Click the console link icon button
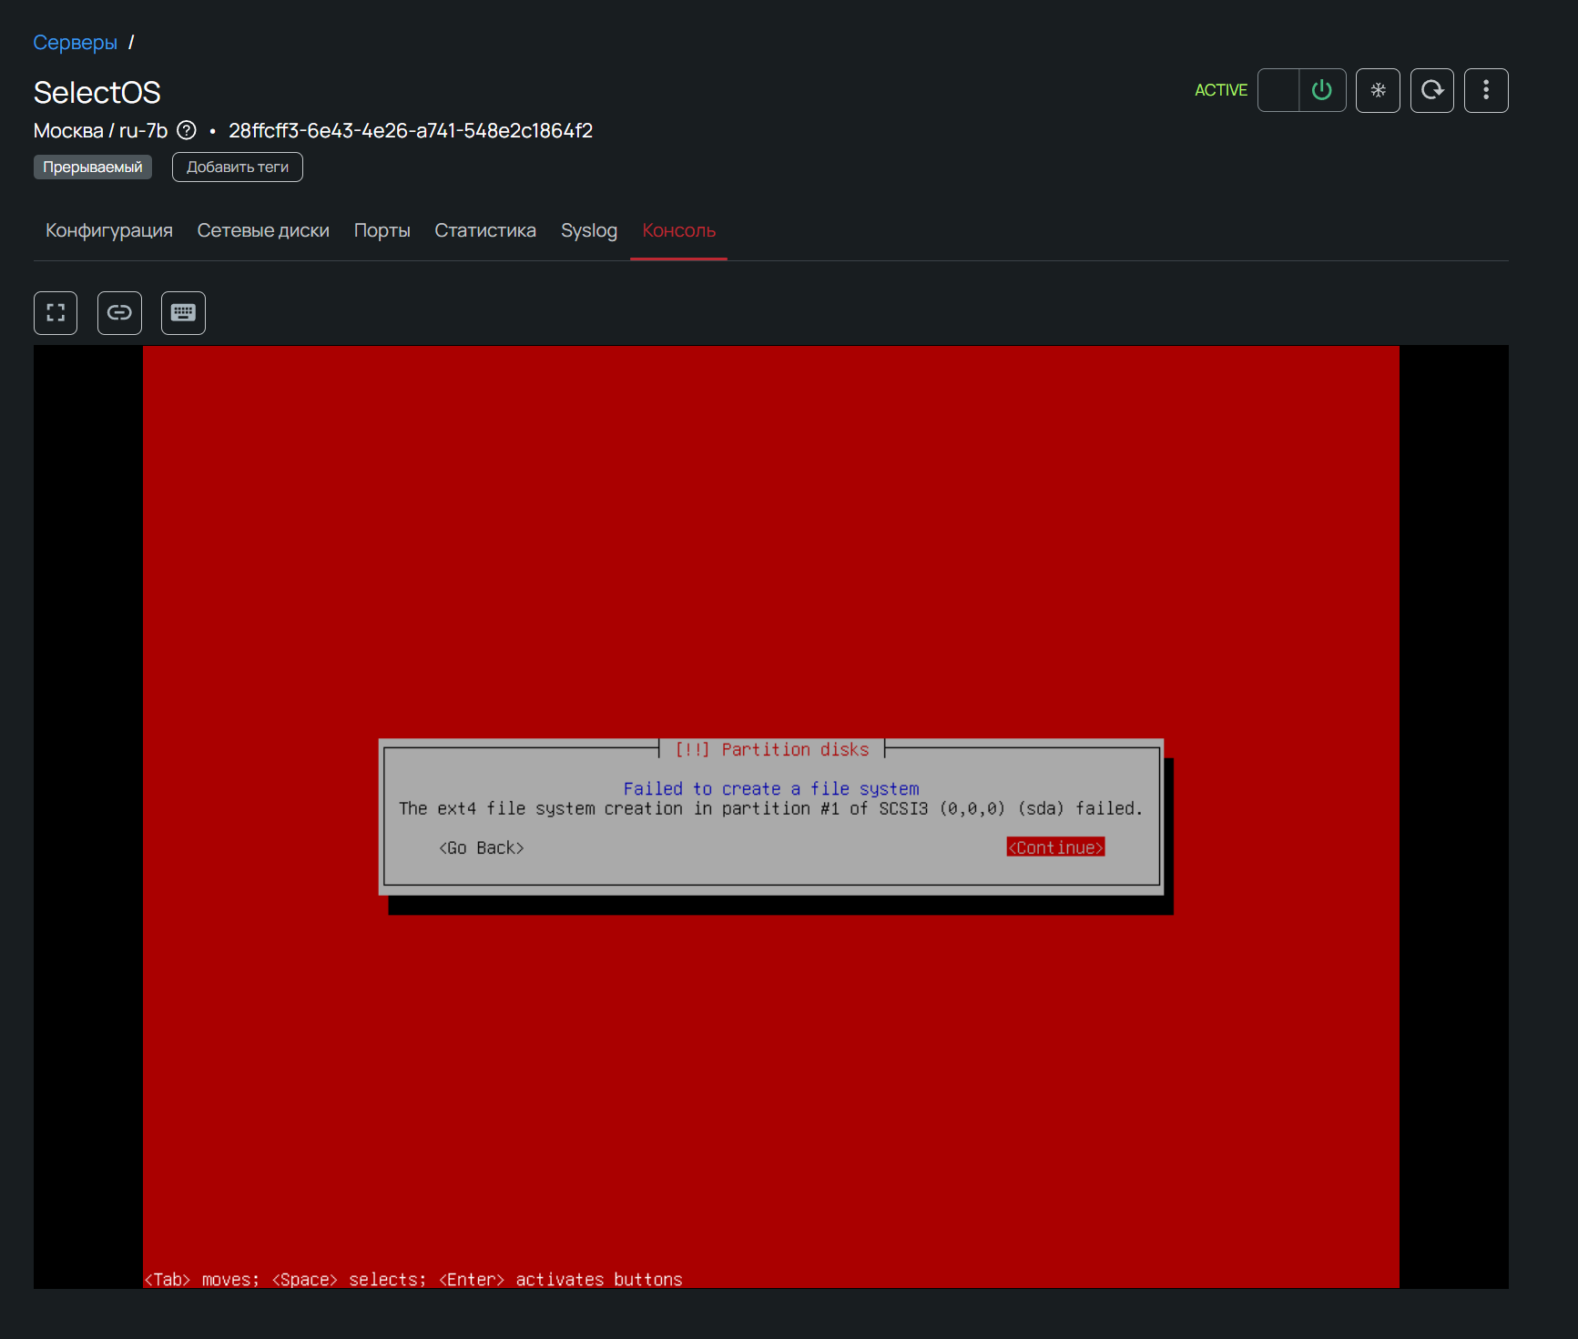Viewport: 1578px width, 1339px height. coord(119,313)
